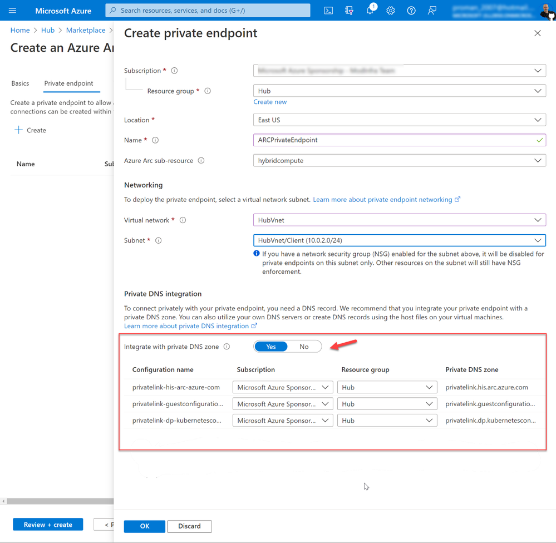Open Subscription dropdown for privatelink-his-arc-azure-com row
Viewport: 556px width, 543px height.
click(283, 387)
